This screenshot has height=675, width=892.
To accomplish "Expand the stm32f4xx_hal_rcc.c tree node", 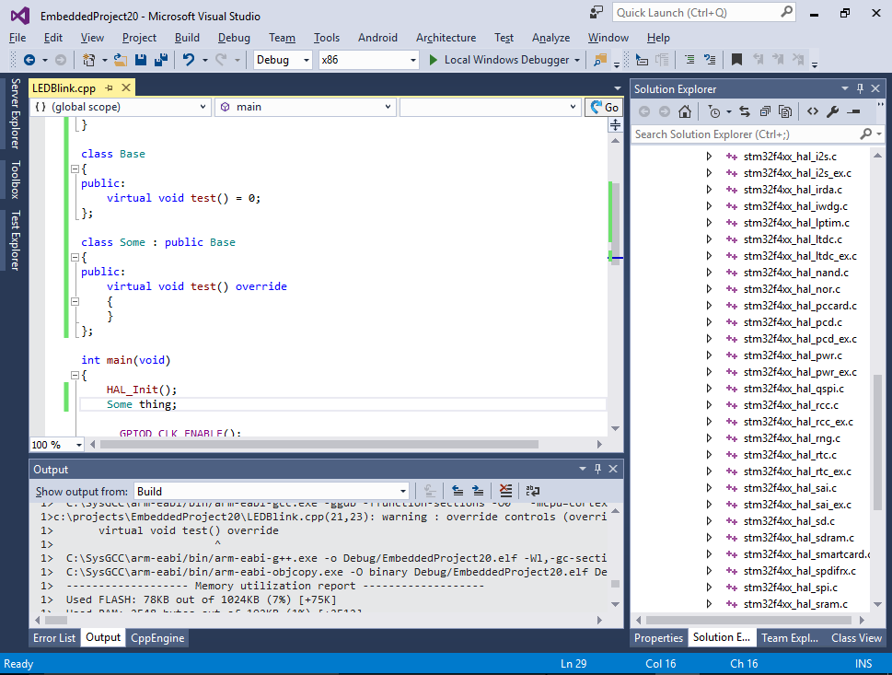I will 709,404.
